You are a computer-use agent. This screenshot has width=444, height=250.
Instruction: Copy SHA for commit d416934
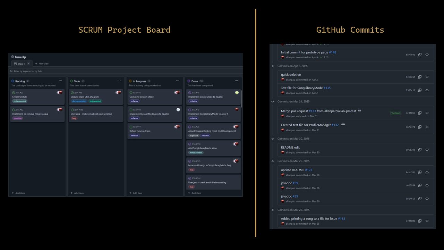pyautogui.click(x=420, y=185)
